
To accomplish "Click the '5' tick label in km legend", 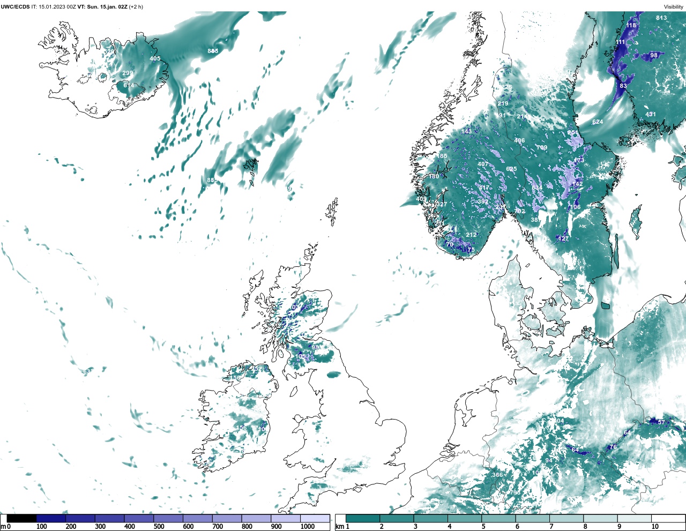I will [x=483, y=527].
